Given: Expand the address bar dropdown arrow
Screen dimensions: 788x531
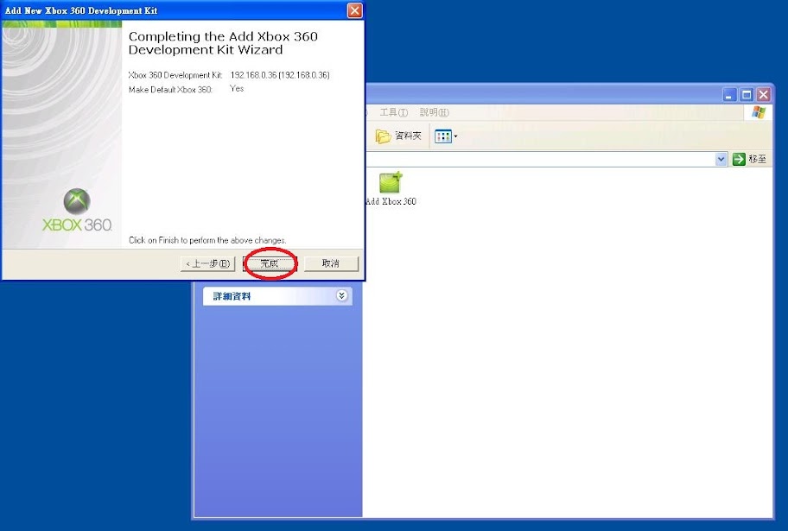Looking at the screenshot, I should pyautogui.click(x=721, y=159).
